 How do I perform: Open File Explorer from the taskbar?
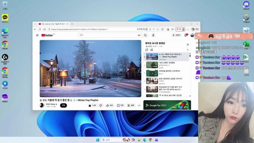(x=138, y=140)
